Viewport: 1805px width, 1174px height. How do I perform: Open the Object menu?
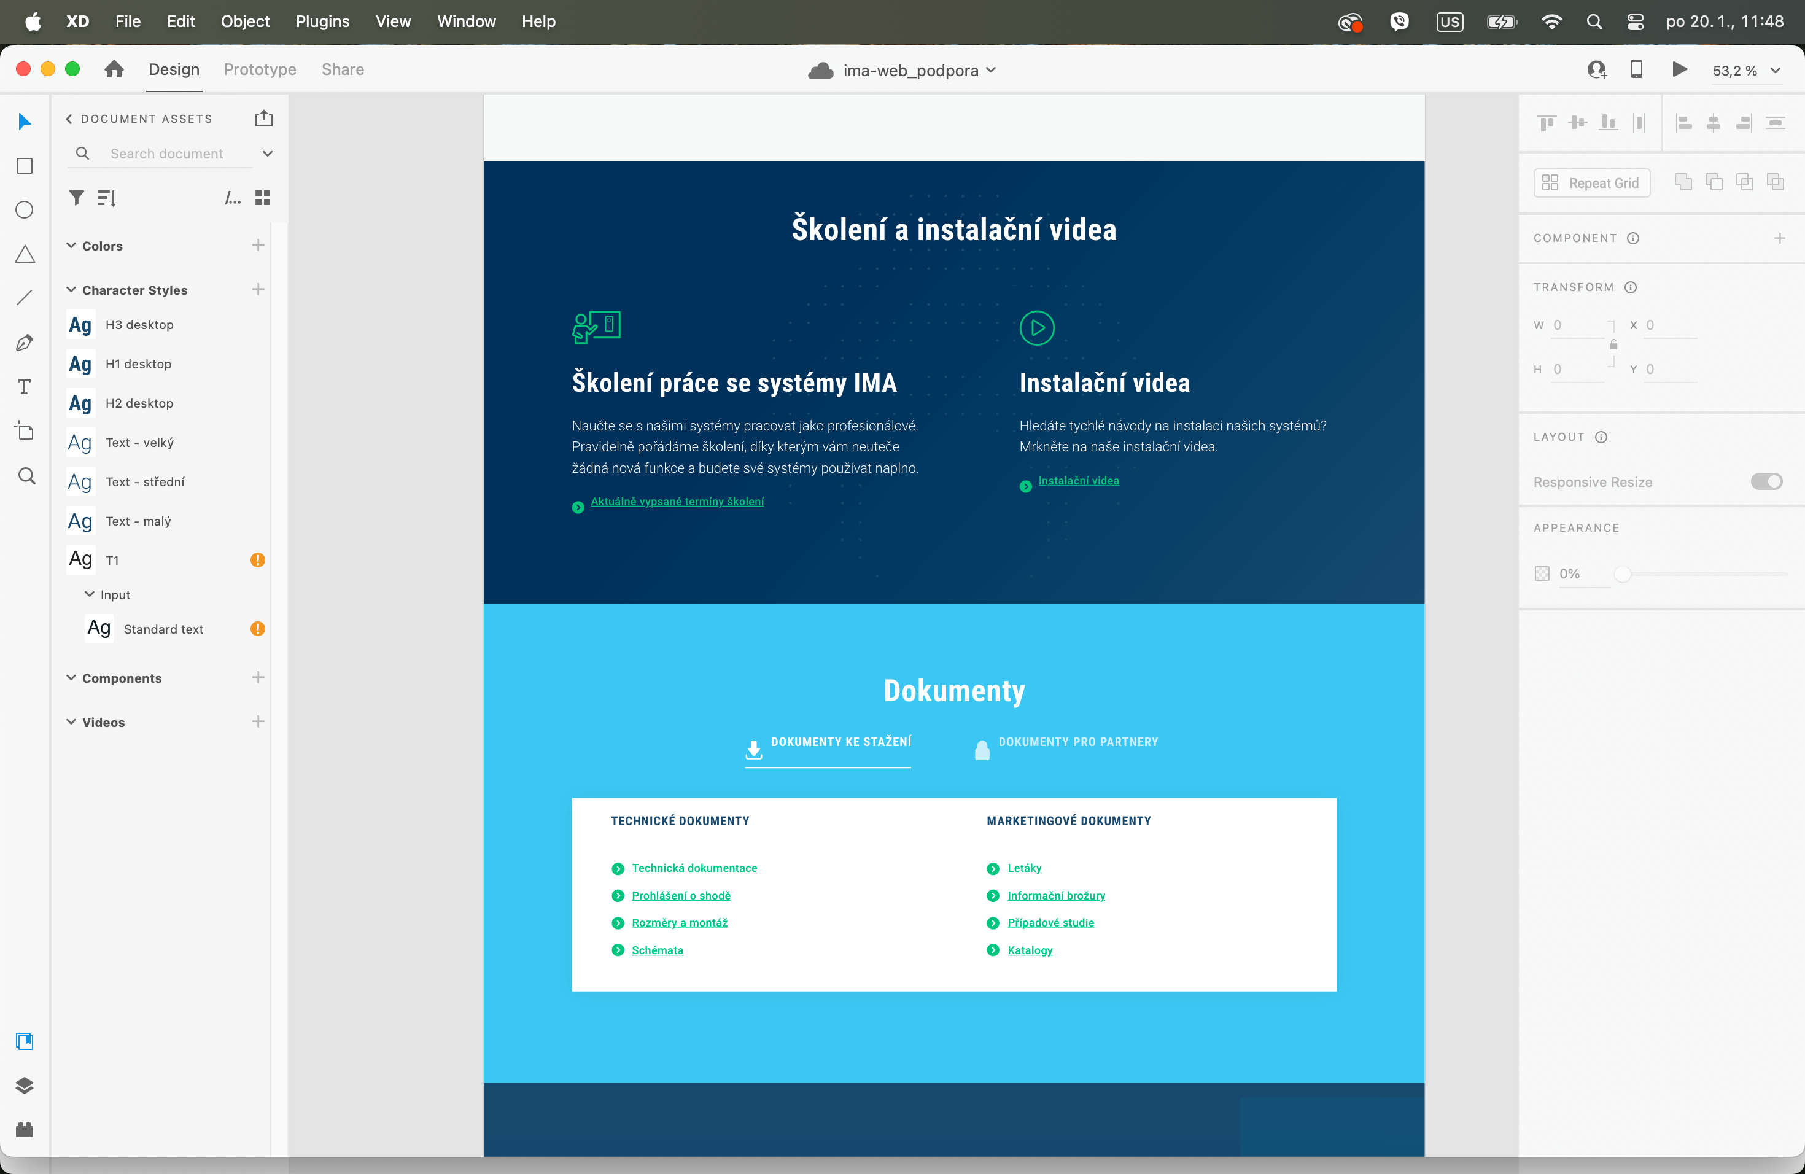click(x=245, y=21)
